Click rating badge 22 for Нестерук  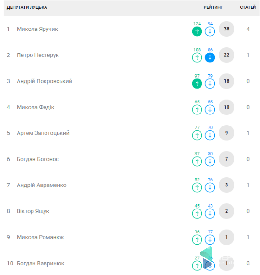(227, 55)
